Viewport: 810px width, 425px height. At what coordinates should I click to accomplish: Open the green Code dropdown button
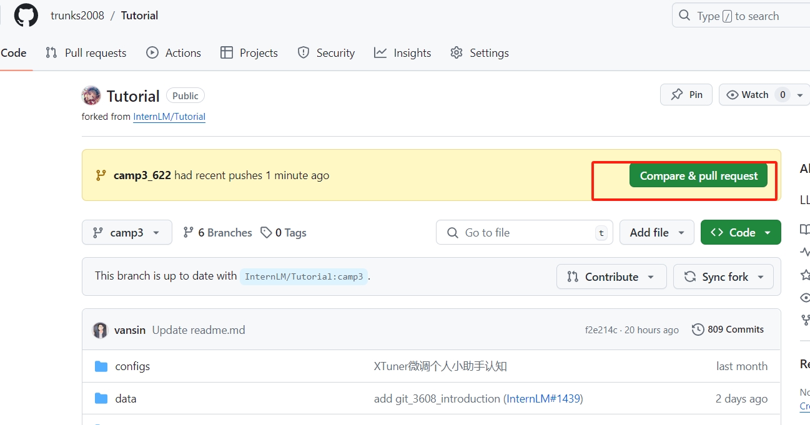[741, 233]
